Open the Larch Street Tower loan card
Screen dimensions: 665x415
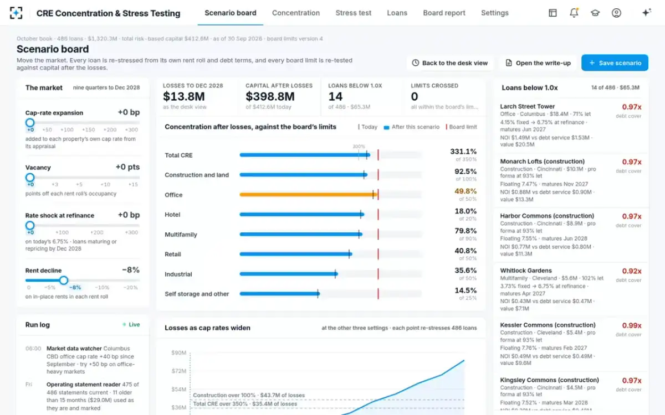[571, 126]
